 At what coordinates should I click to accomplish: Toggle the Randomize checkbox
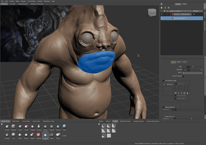(176, 83)
